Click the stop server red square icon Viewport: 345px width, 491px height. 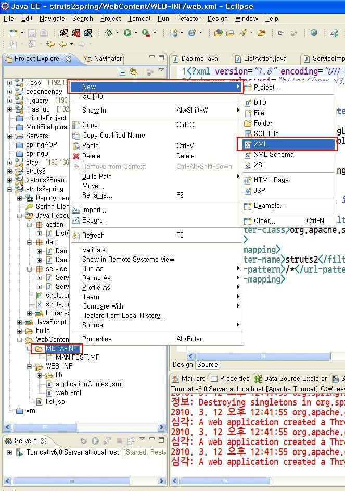119,441
